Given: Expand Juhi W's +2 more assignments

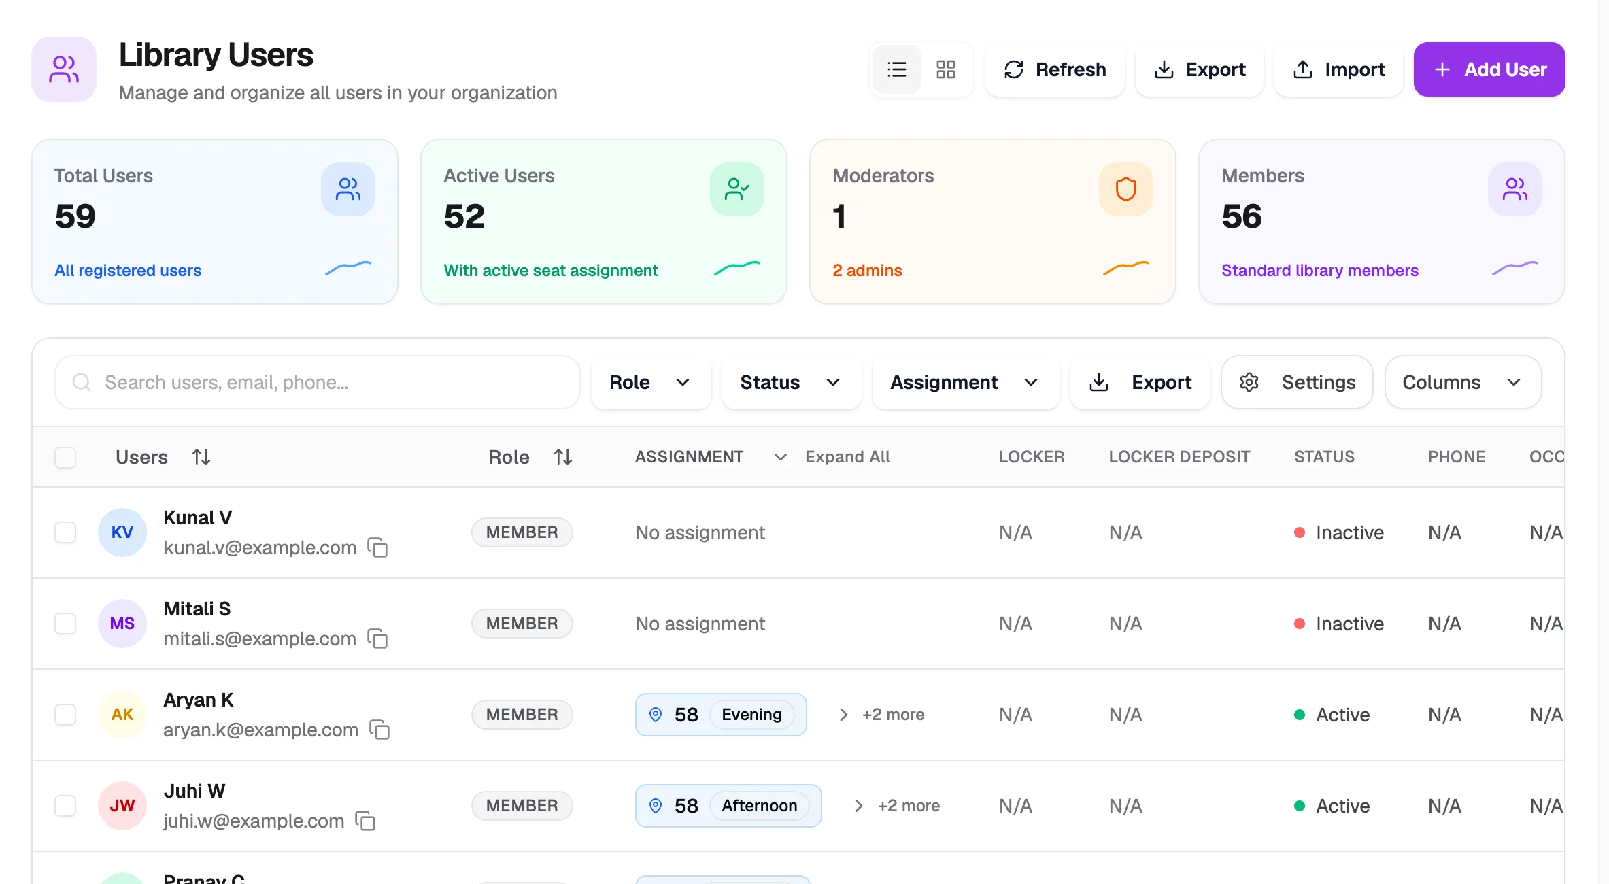Looking at the screenshot, I should point(898,806).
